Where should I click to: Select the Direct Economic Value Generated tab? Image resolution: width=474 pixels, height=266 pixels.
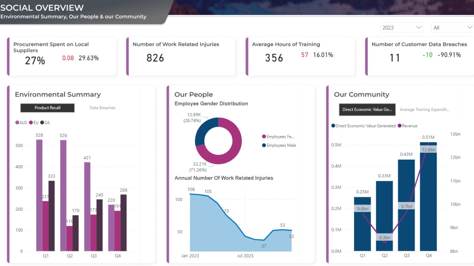[x=367, y=109]
